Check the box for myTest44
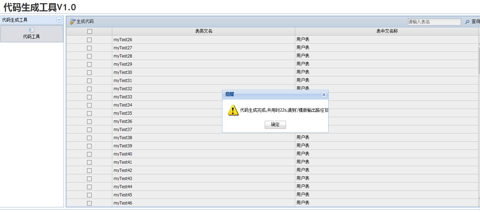This screenshot has height=212, width=480. tap(90, 187)
